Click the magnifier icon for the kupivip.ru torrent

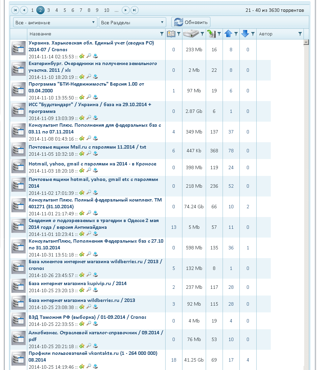(89, 289)
